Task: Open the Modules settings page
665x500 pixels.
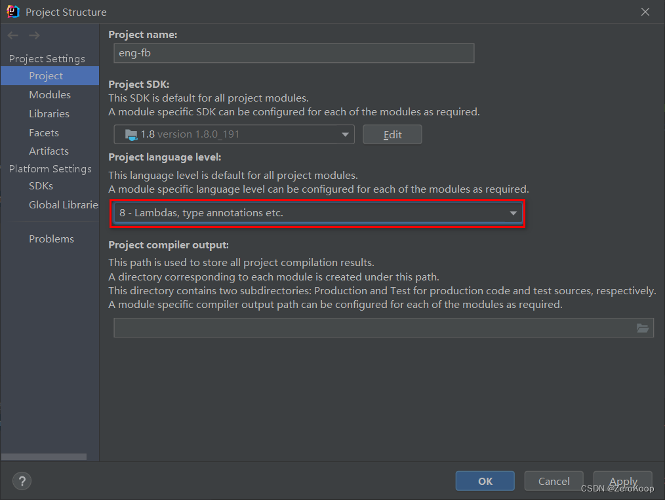Action: [x=50, y=94]
